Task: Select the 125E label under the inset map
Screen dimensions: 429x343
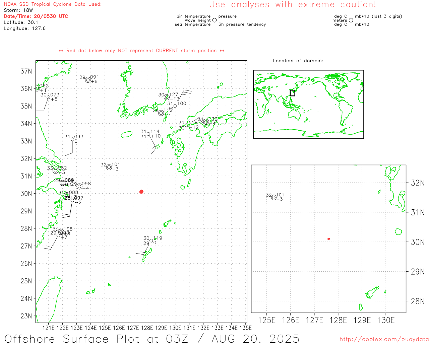Action: click(267, 320)
